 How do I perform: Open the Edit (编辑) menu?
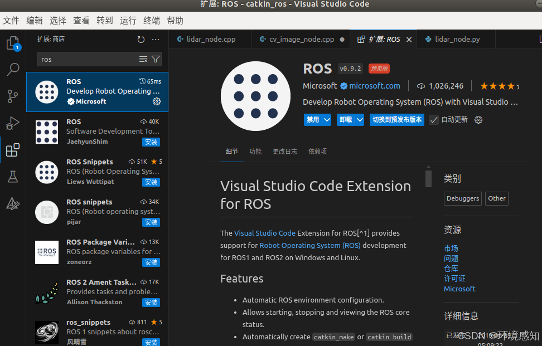pyautogui.click(x=35, y=21)
